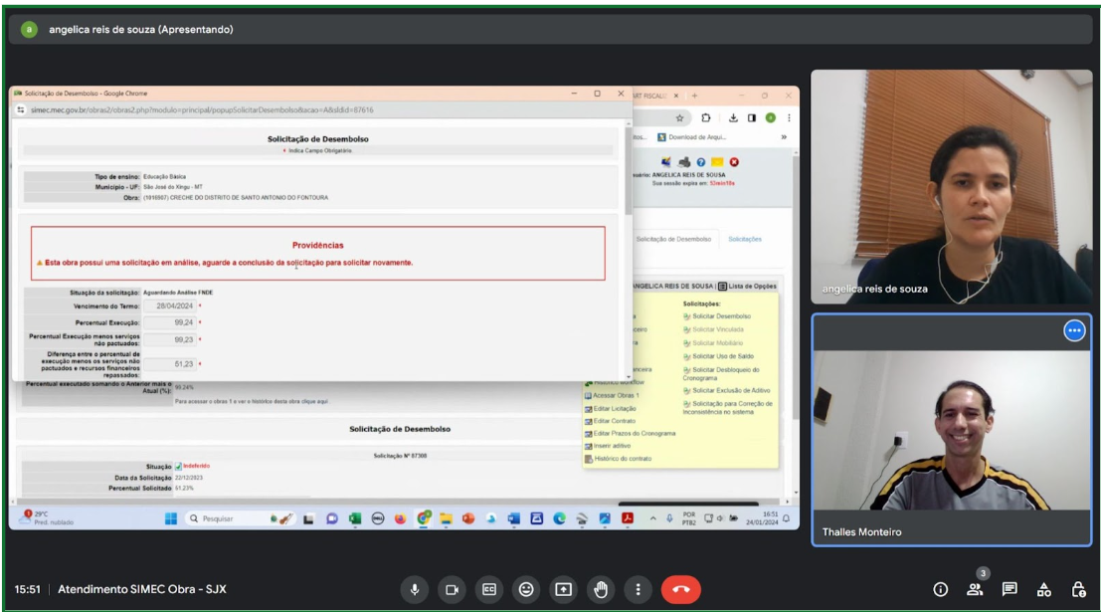The width and height of the screenshot is (1101, 612).
Task: Click the Solicitar Desembolso link
Action: click(x=721, y=316)
